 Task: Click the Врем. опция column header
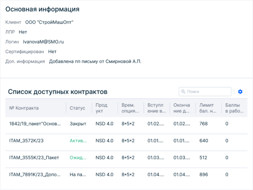130,108
